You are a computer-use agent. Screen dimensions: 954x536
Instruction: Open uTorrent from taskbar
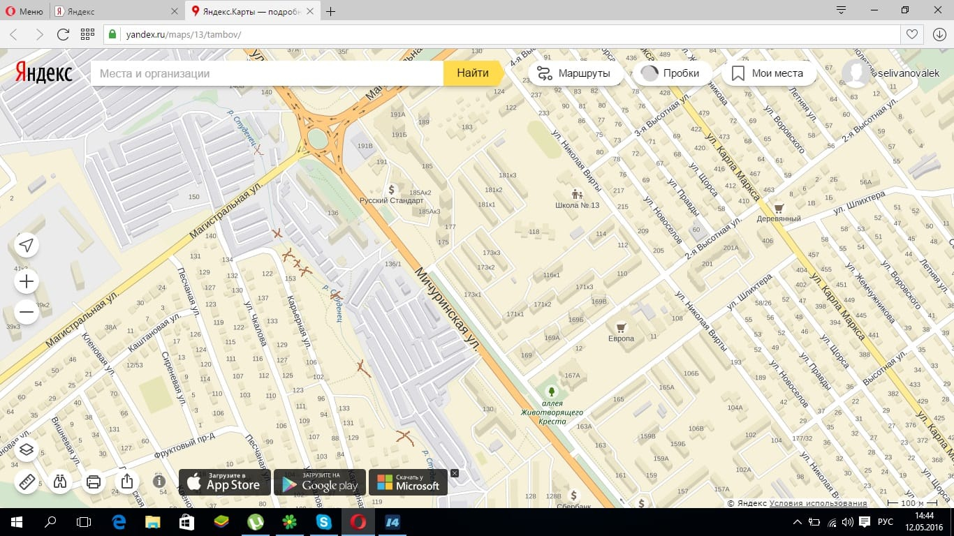(x=256, y=521)
